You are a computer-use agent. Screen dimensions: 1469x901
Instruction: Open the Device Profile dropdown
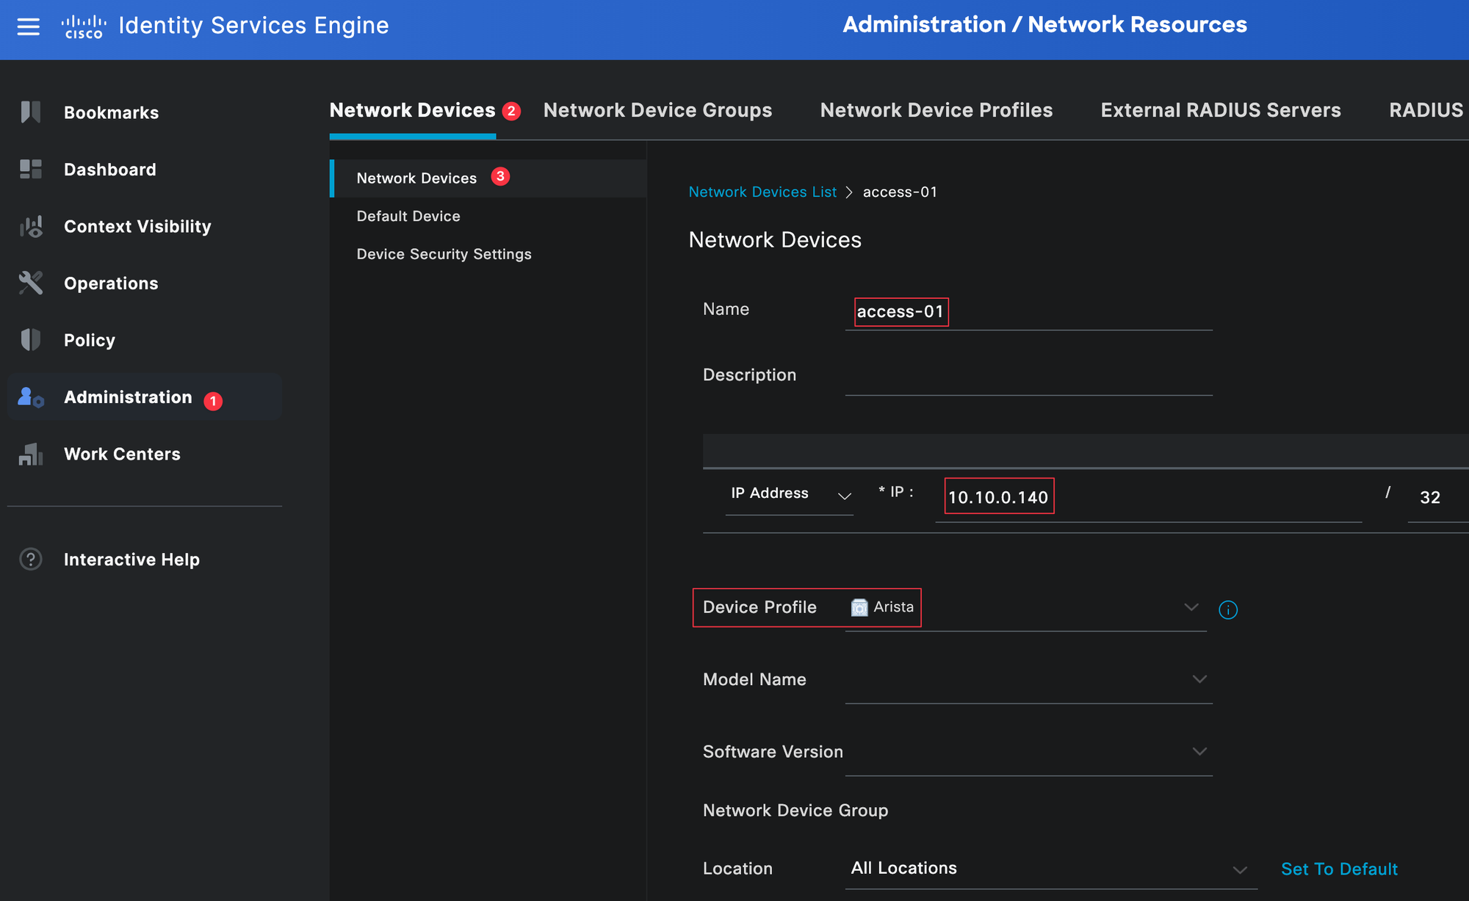click(1191, 607)
